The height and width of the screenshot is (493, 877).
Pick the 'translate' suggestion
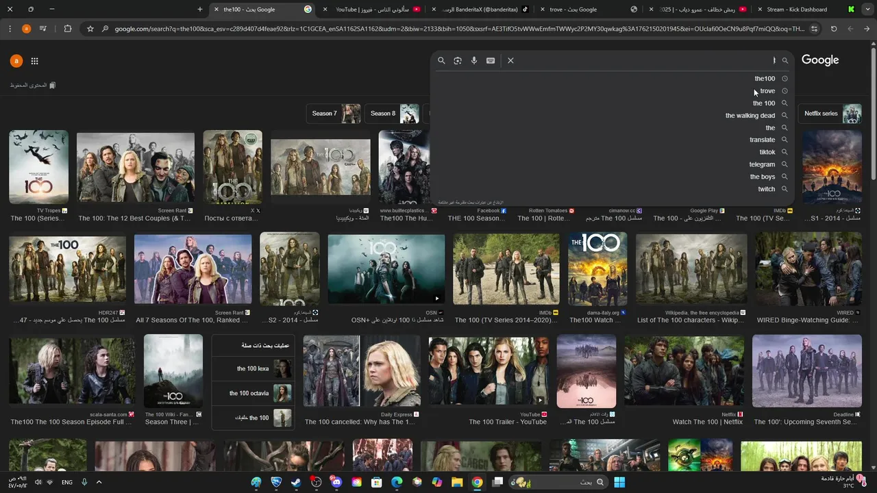tap(762, 140)
